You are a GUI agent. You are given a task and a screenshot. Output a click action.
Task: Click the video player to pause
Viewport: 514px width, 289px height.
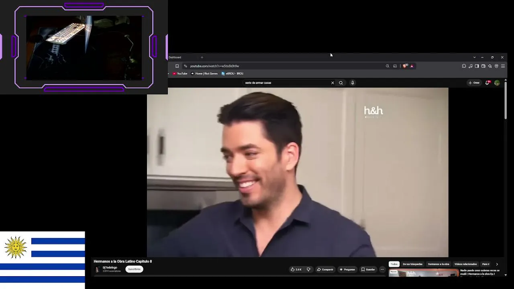(x=298, y=172)
